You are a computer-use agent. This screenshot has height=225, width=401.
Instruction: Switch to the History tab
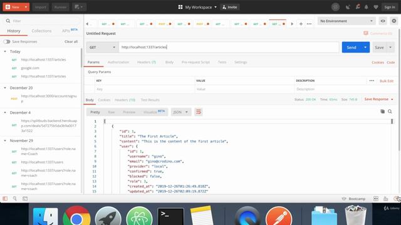14,31
